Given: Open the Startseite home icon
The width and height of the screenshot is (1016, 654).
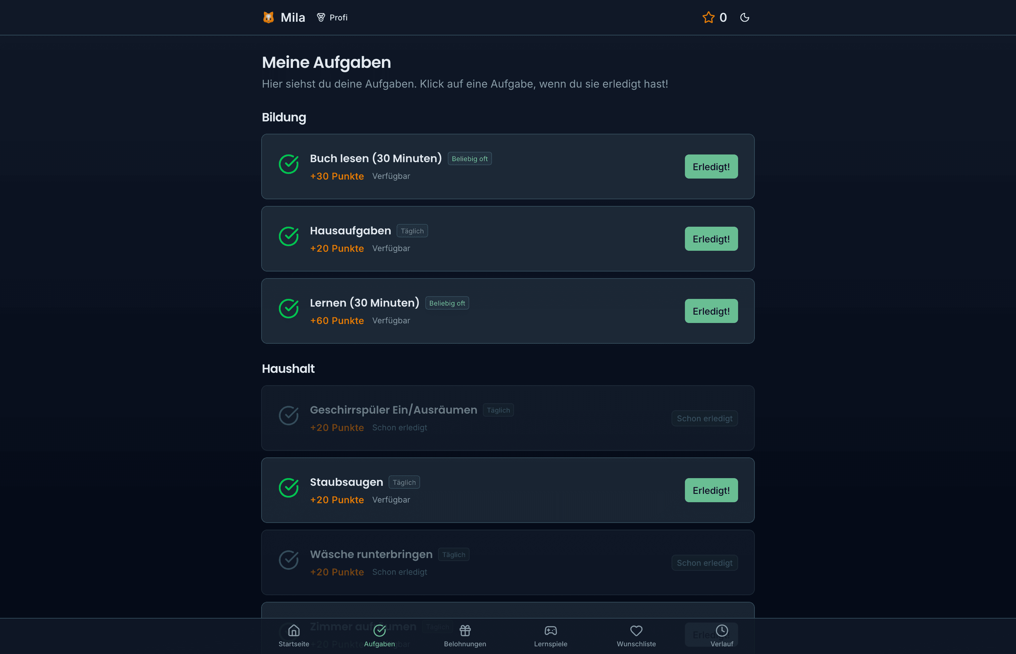Looking at the screenshot, I should 294,631.
